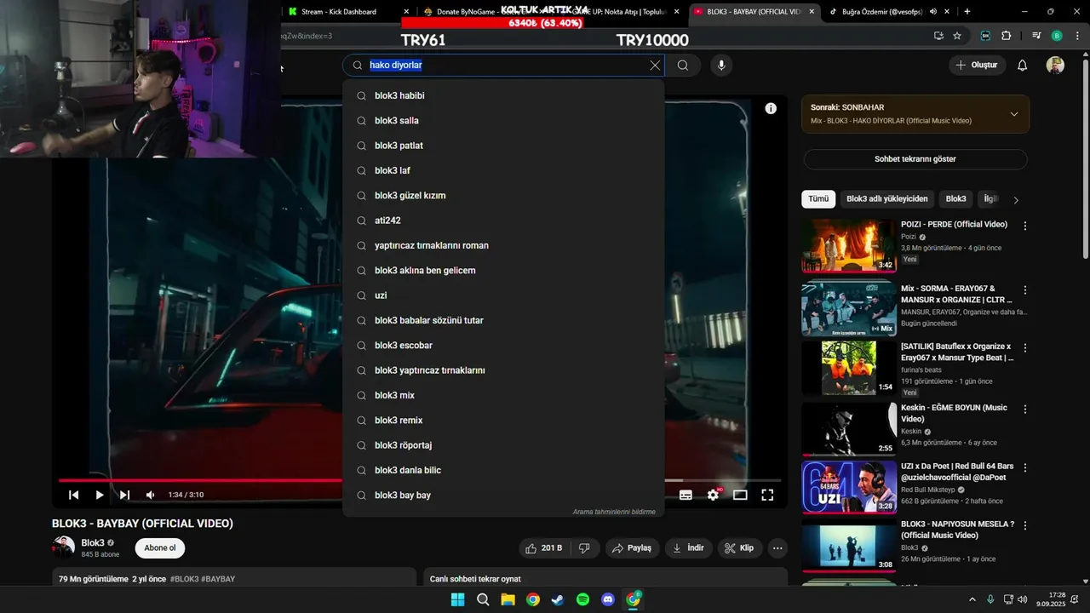Show more filter chips with right arrow

[x=1015, y=200]
